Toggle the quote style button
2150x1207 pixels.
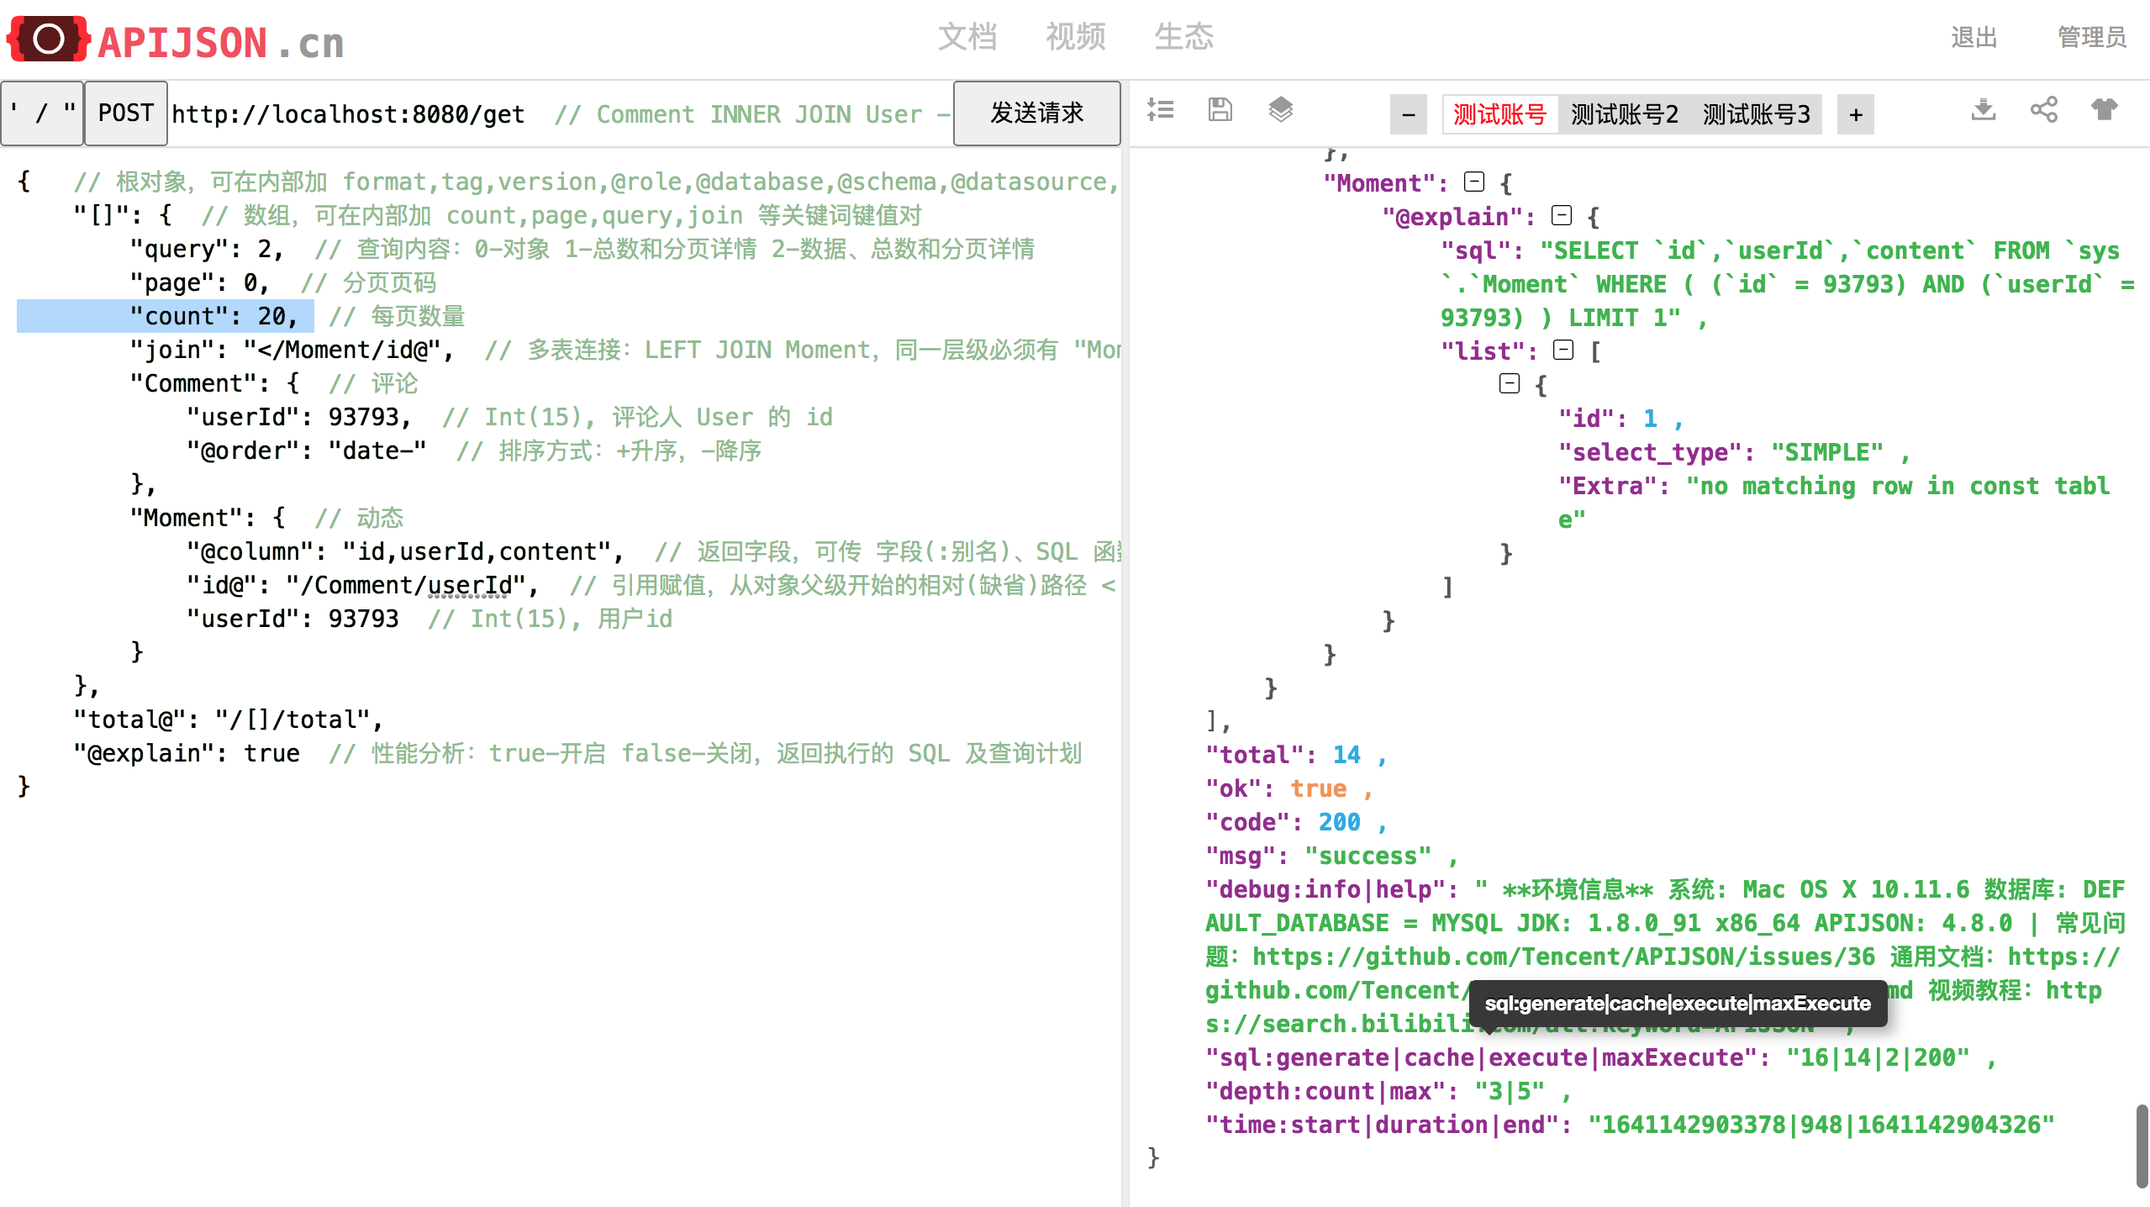tap(42, 113)
